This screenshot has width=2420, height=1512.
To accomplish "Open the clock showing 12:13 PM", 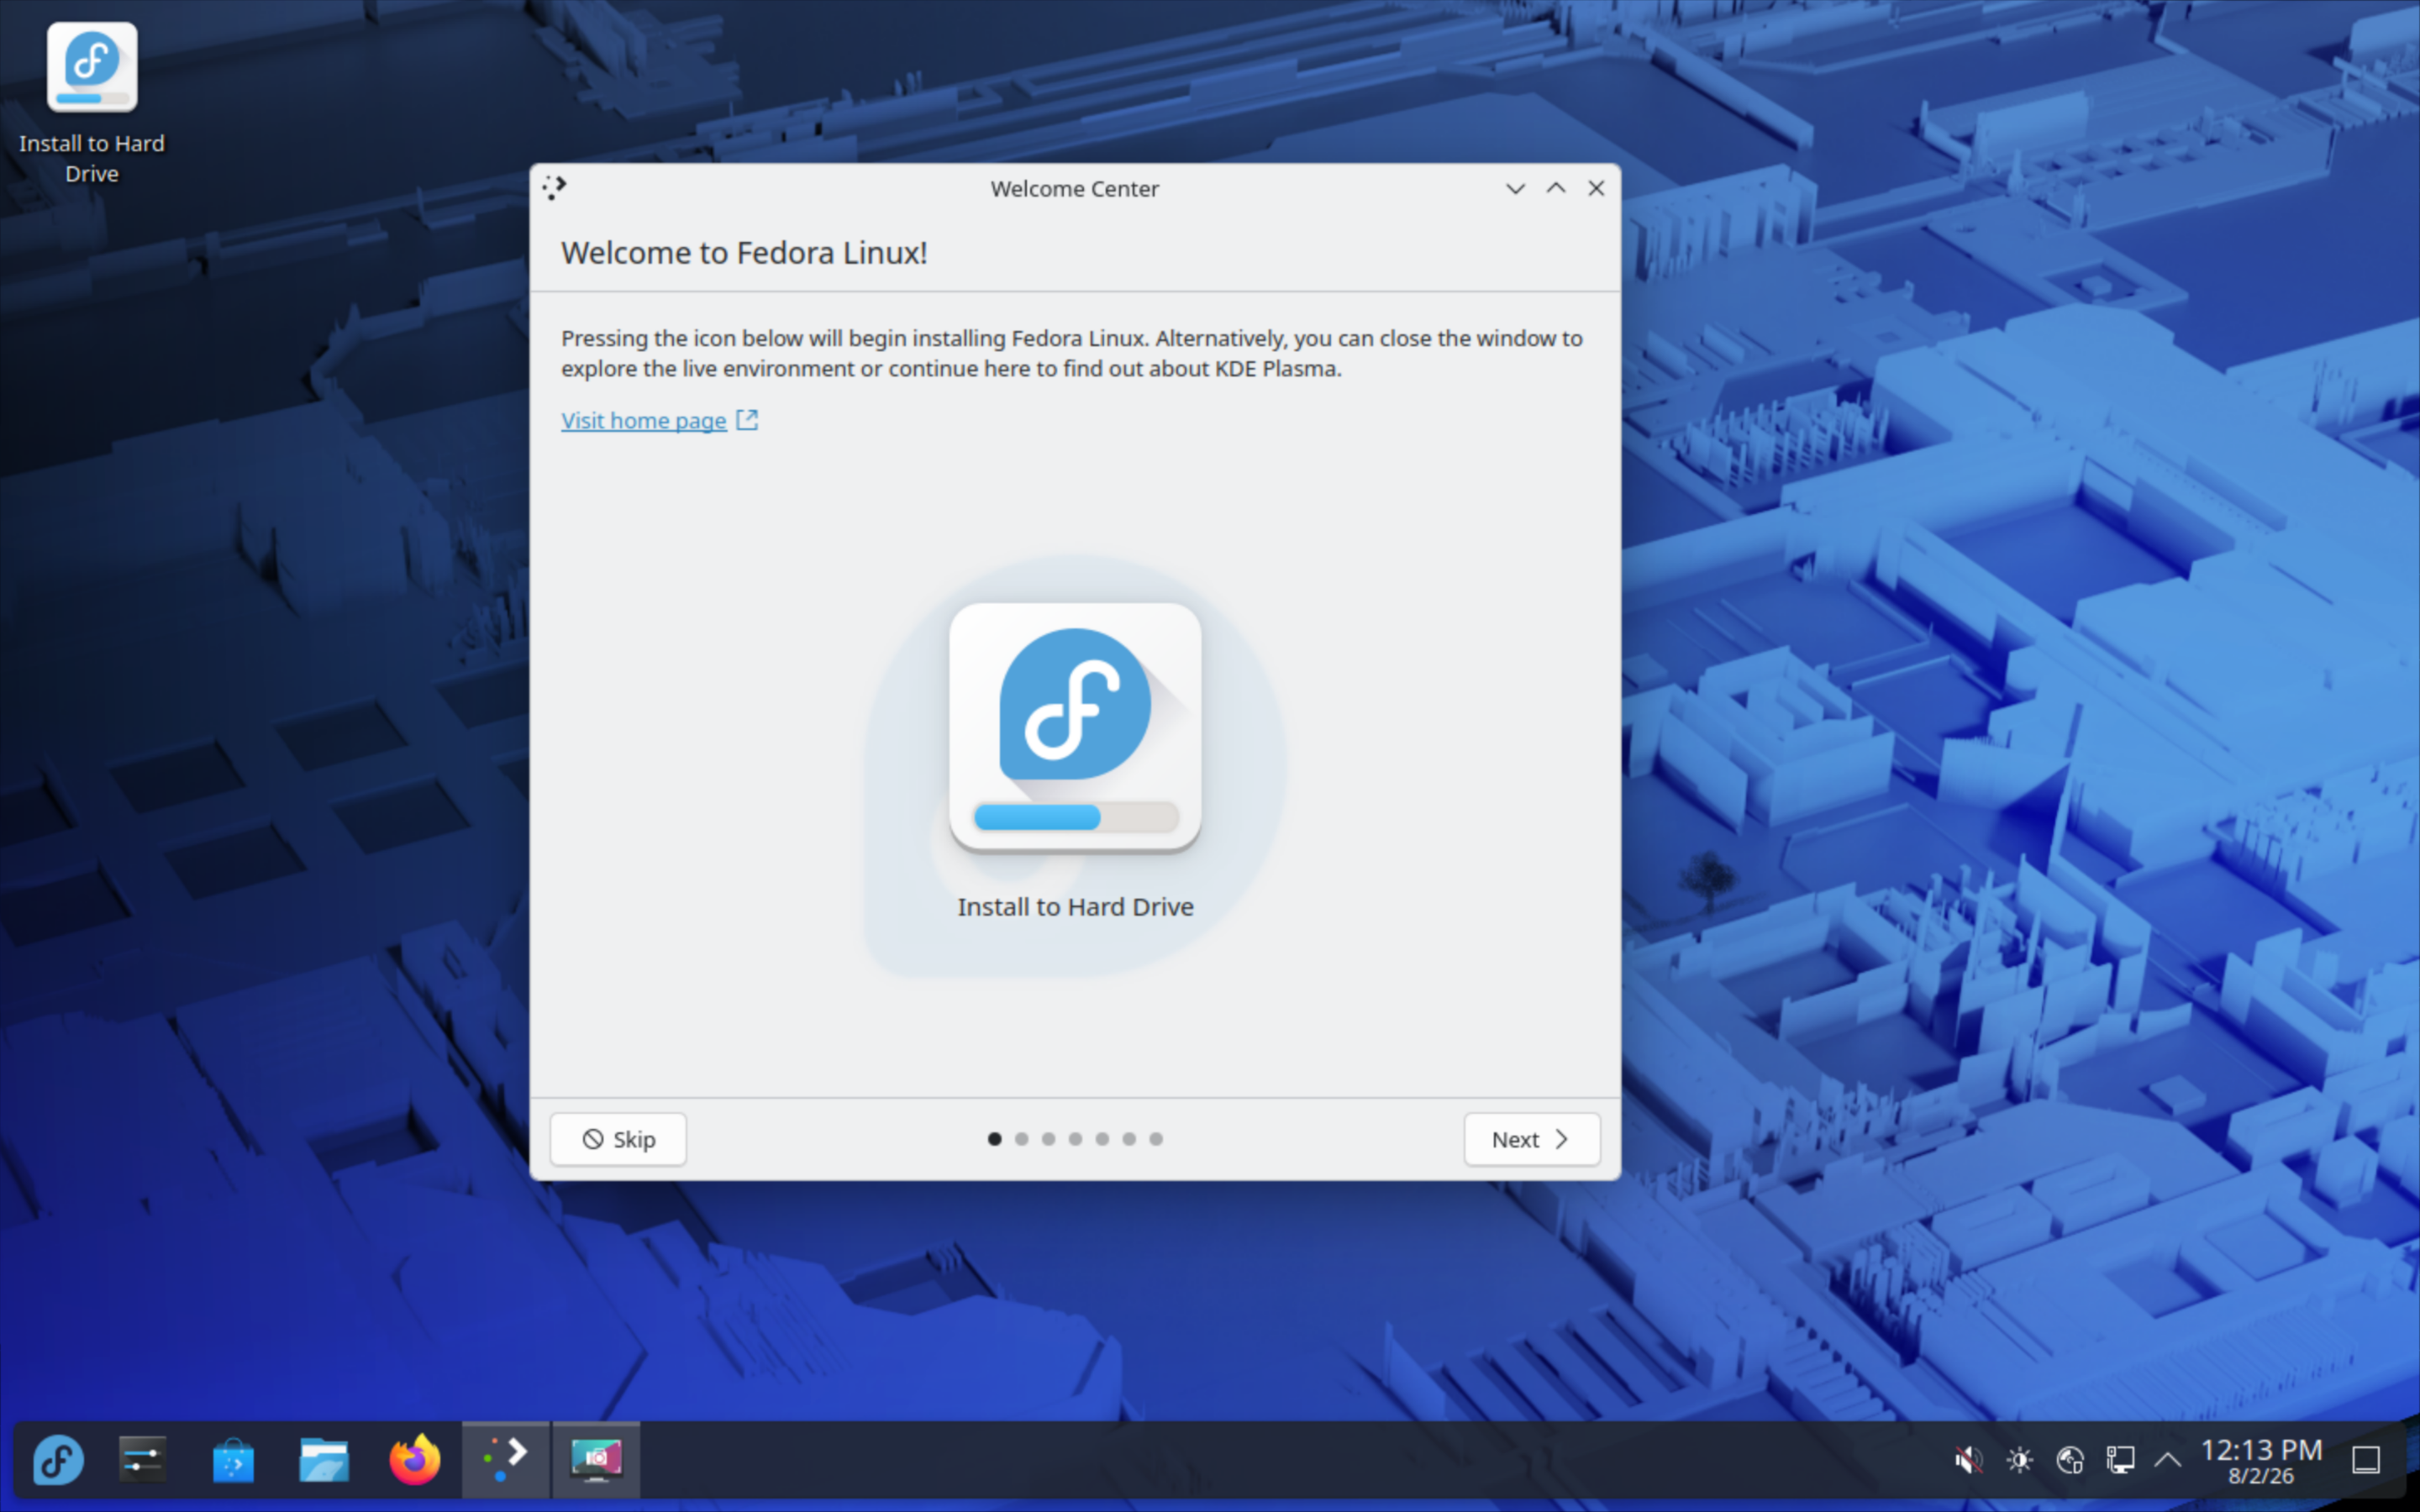I will coord(2261,1450).
